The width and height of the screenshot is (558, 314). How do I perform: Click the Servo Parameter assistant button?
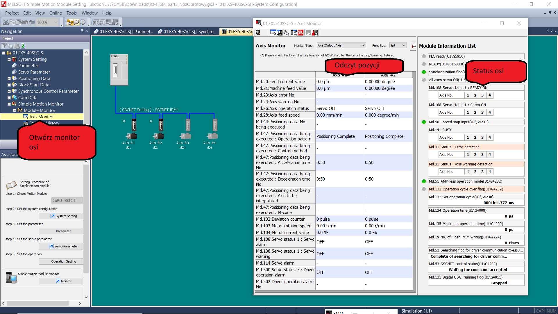(61, 246)
